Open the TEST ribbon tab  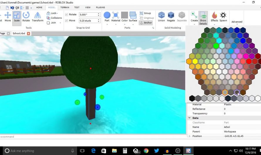tap(77, 8)
